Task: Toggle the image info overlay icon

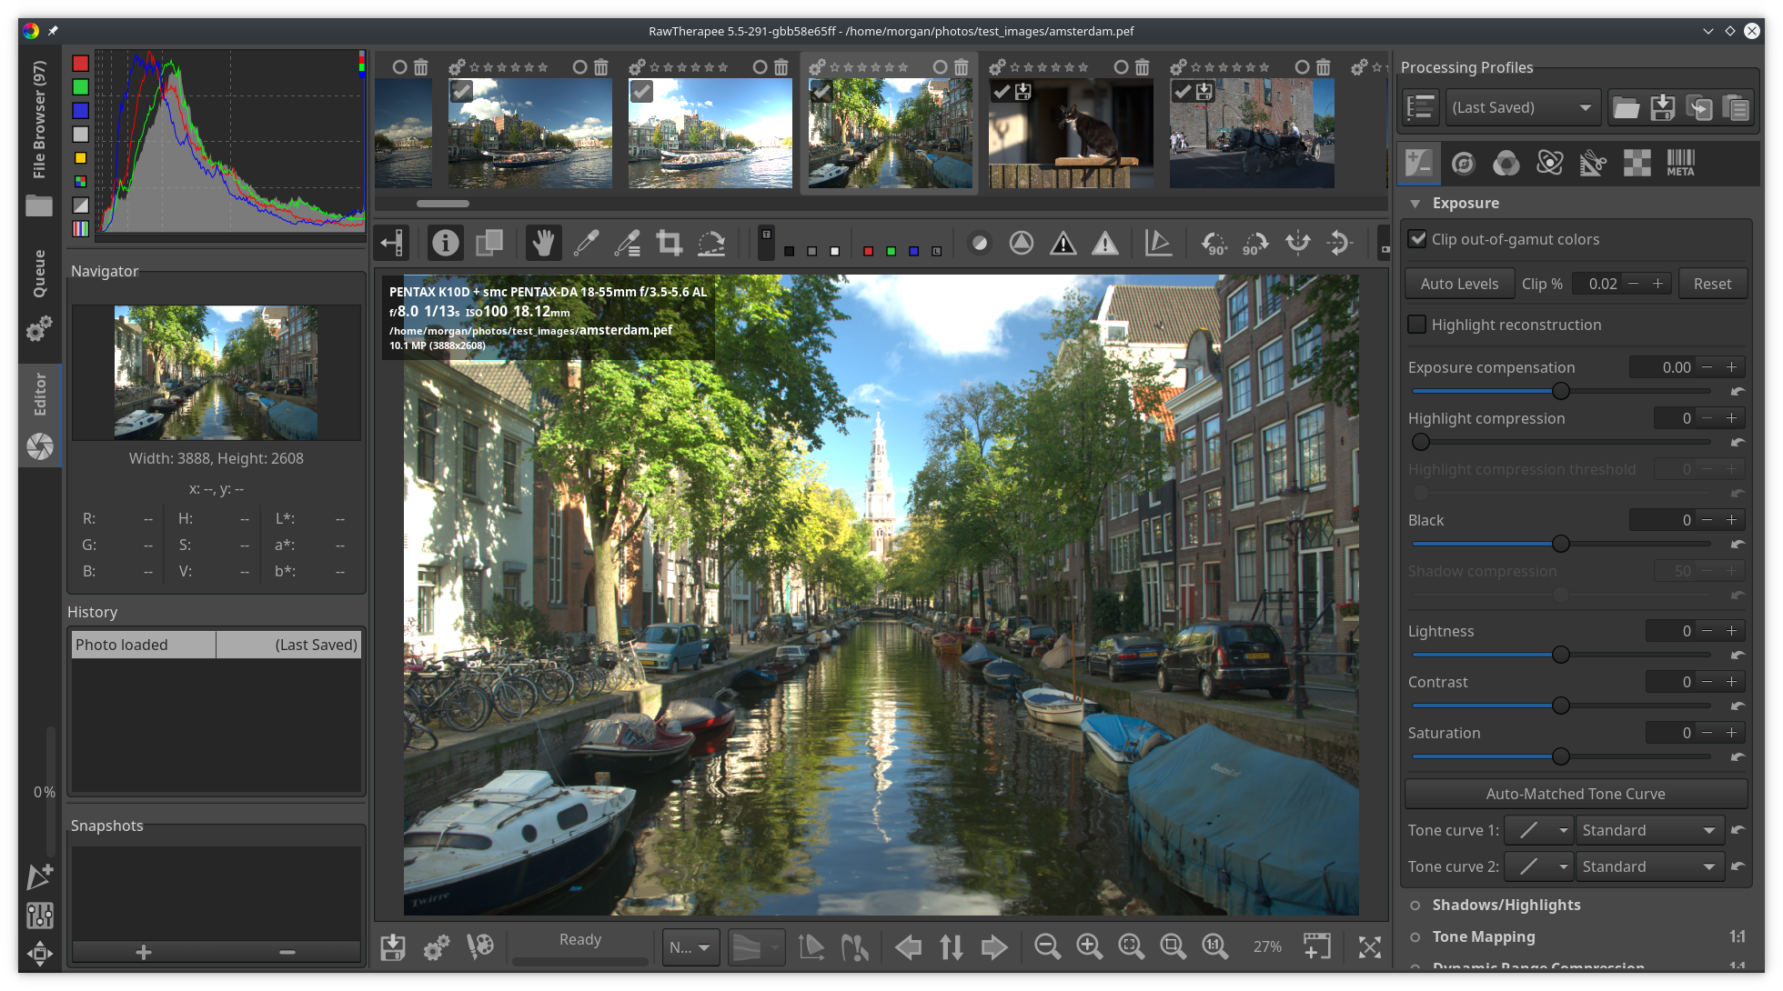Action: (445, 243)
